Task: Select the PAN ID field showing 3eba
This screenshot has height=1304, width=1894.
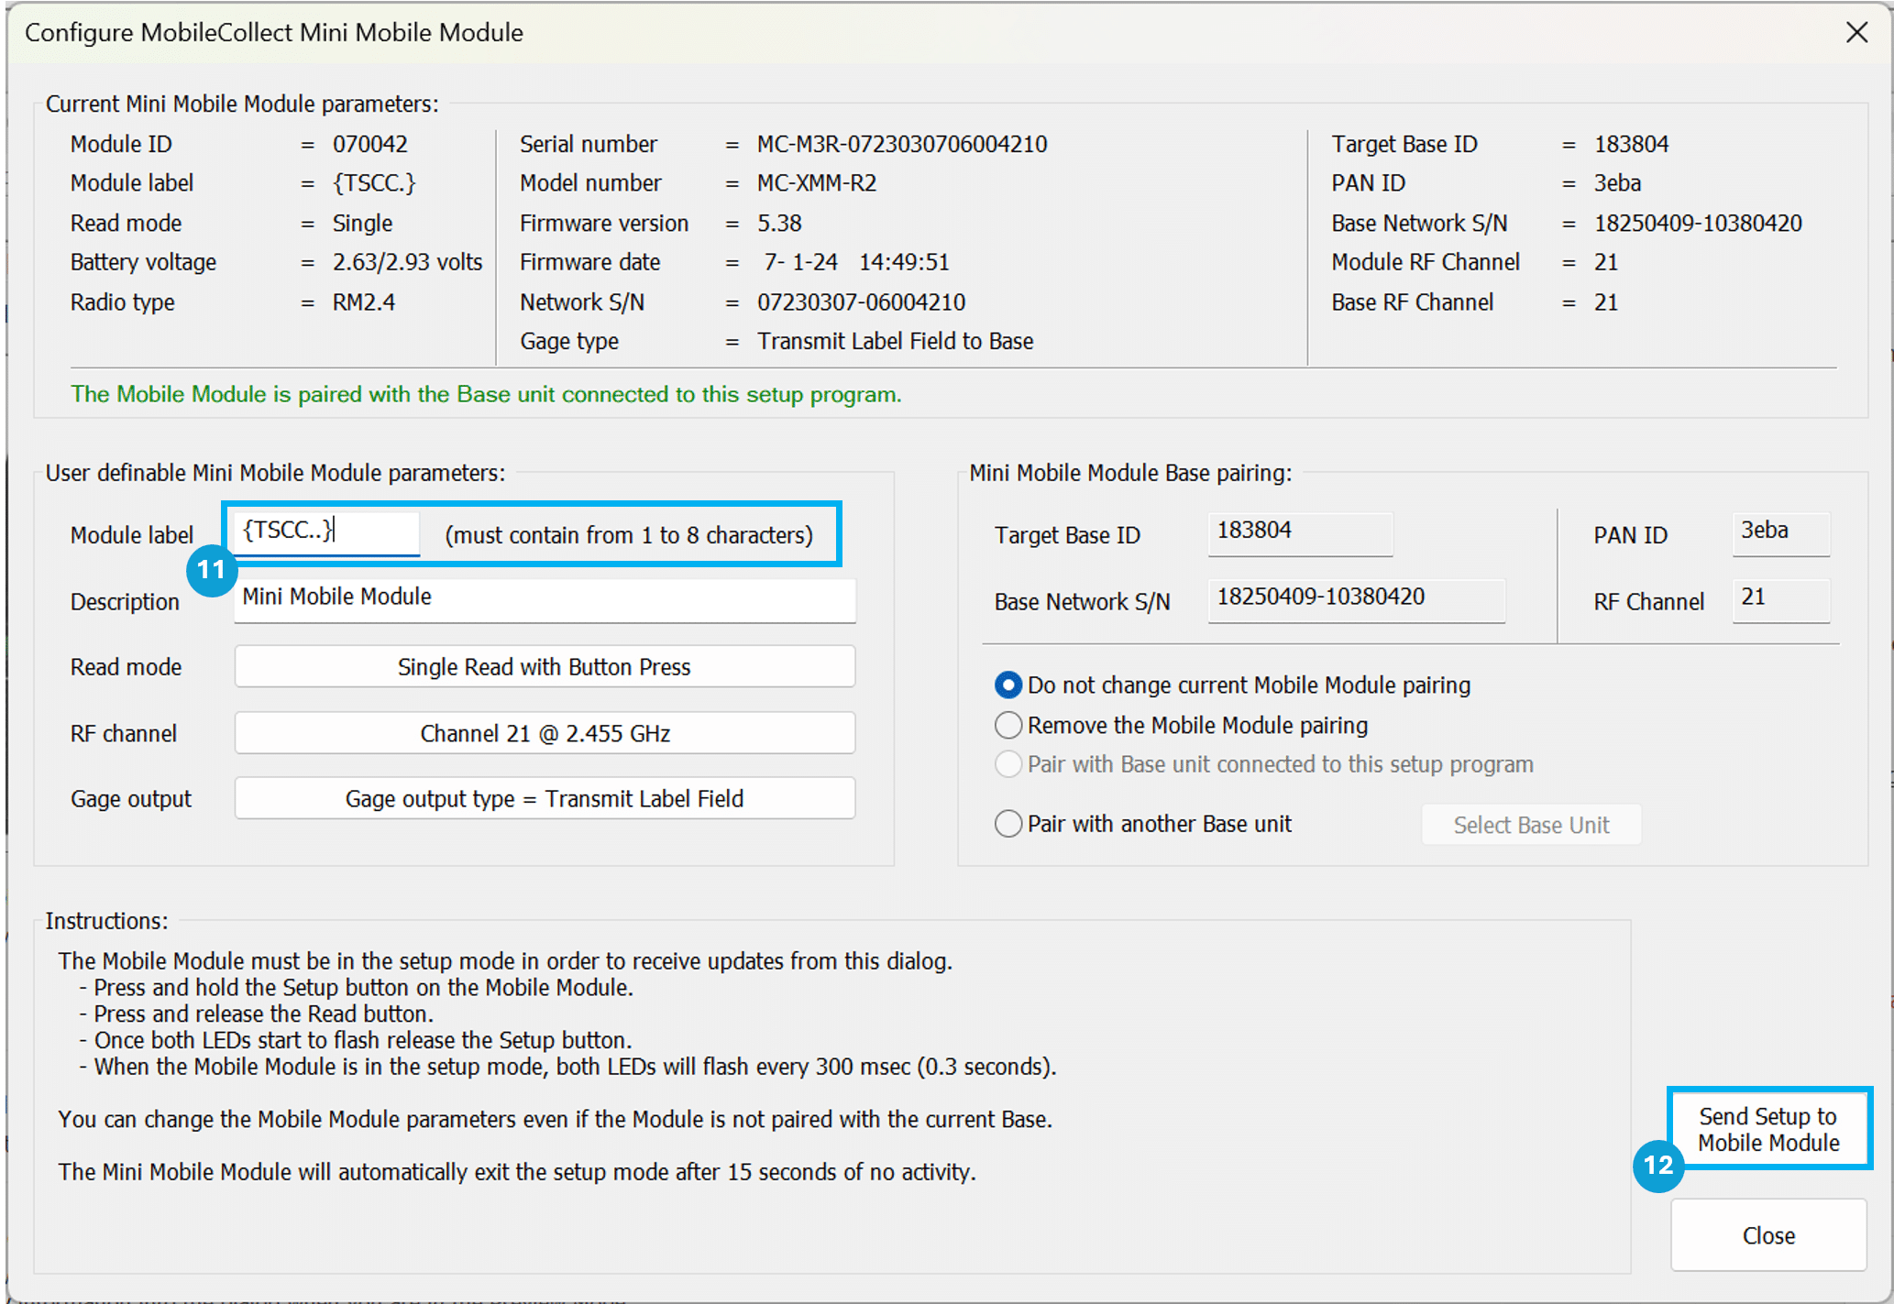Action: tap(1779, 532)
